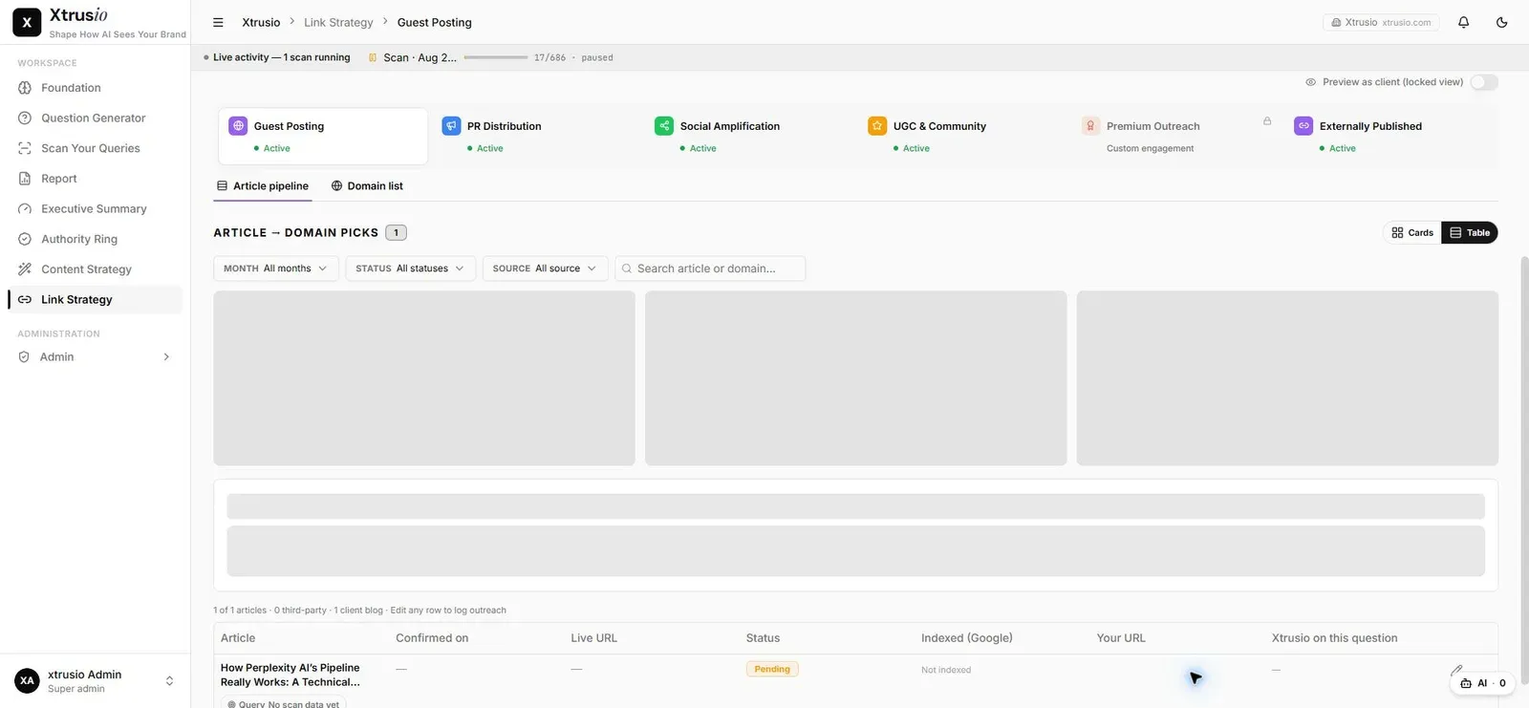This screenshot has width=1529, height=708.
Task: Open Foundation in the sidebar
Action: pyautogui.click(x=95, y=88)
